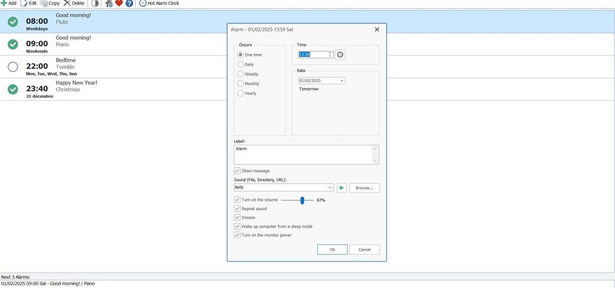Click the Browse... button for sound file
Screen dimensions: 615x288
364,188
